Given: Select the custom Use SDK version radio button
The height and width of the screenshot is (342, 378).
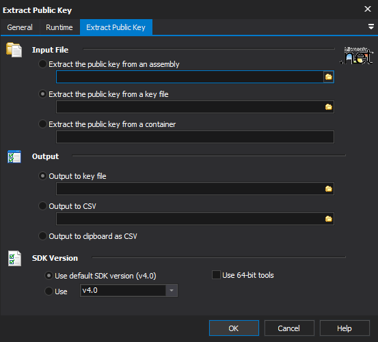Looking at the screenshot, I should (49, 291).
